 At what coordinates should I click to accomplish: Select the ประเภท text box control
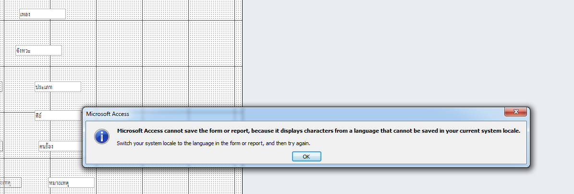pyautogui.click(x=58, y=87)
